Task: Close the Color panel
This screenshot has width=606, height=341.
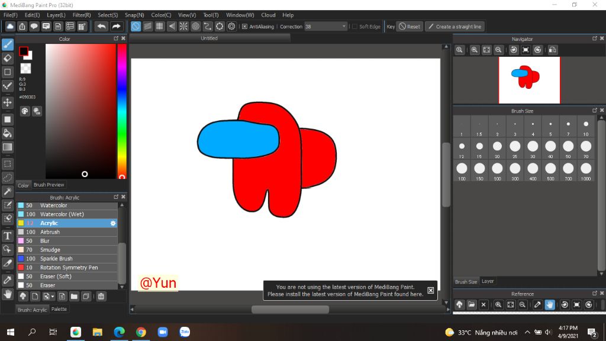Action: 123,38
